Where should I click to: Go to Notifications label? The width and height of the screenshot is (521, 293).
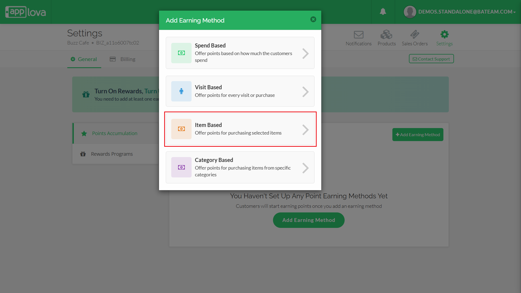[358, 44]
